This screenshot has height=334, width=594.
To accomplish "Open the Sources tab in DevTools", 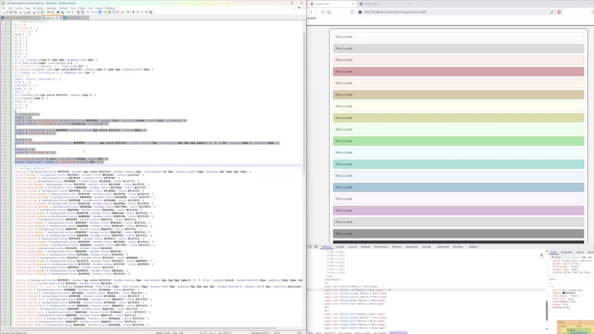I will tap(353, 247).
